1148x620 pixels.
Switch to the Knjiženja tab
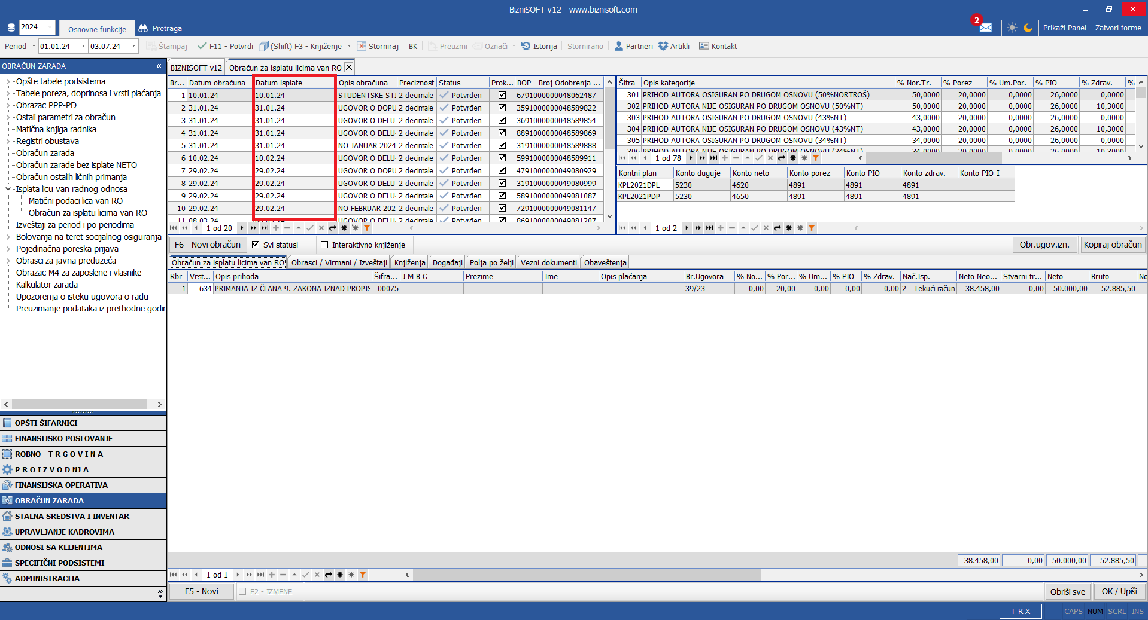pos(409,262)
